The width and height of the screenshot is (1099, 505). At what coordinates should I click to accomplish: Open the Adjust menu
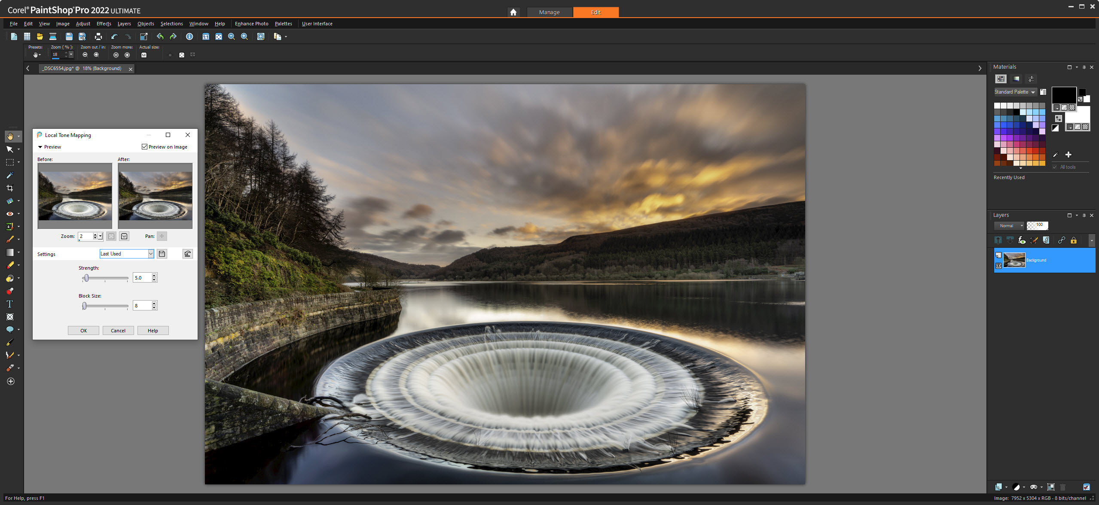pos(82,24)
